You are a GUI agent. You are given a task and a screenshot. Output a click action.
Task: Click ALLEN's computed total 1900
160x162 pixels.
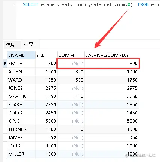(x=132, y=72)
